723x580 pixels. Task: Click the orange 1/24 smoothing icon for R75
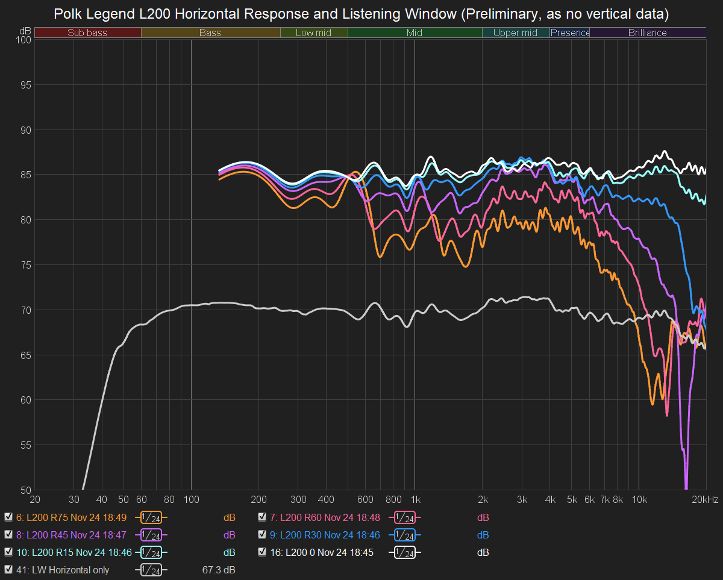click(151, 518)
